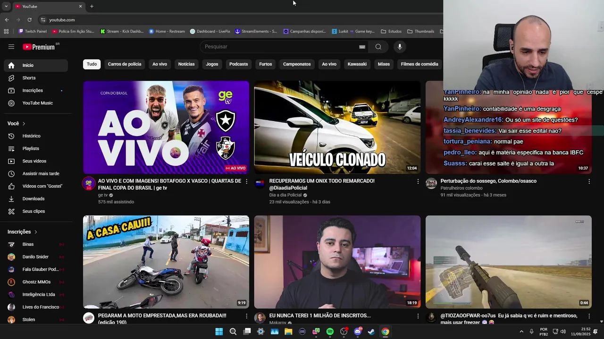Open Vídeos com "Gostei" list

tap(36, 186)
